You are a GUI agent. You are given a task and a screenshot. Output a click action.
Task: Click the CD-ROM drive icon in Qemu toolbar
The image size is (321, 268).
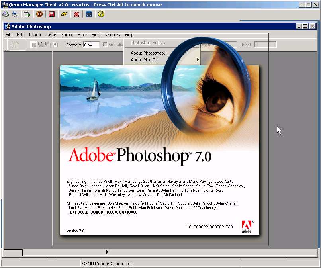6,14
